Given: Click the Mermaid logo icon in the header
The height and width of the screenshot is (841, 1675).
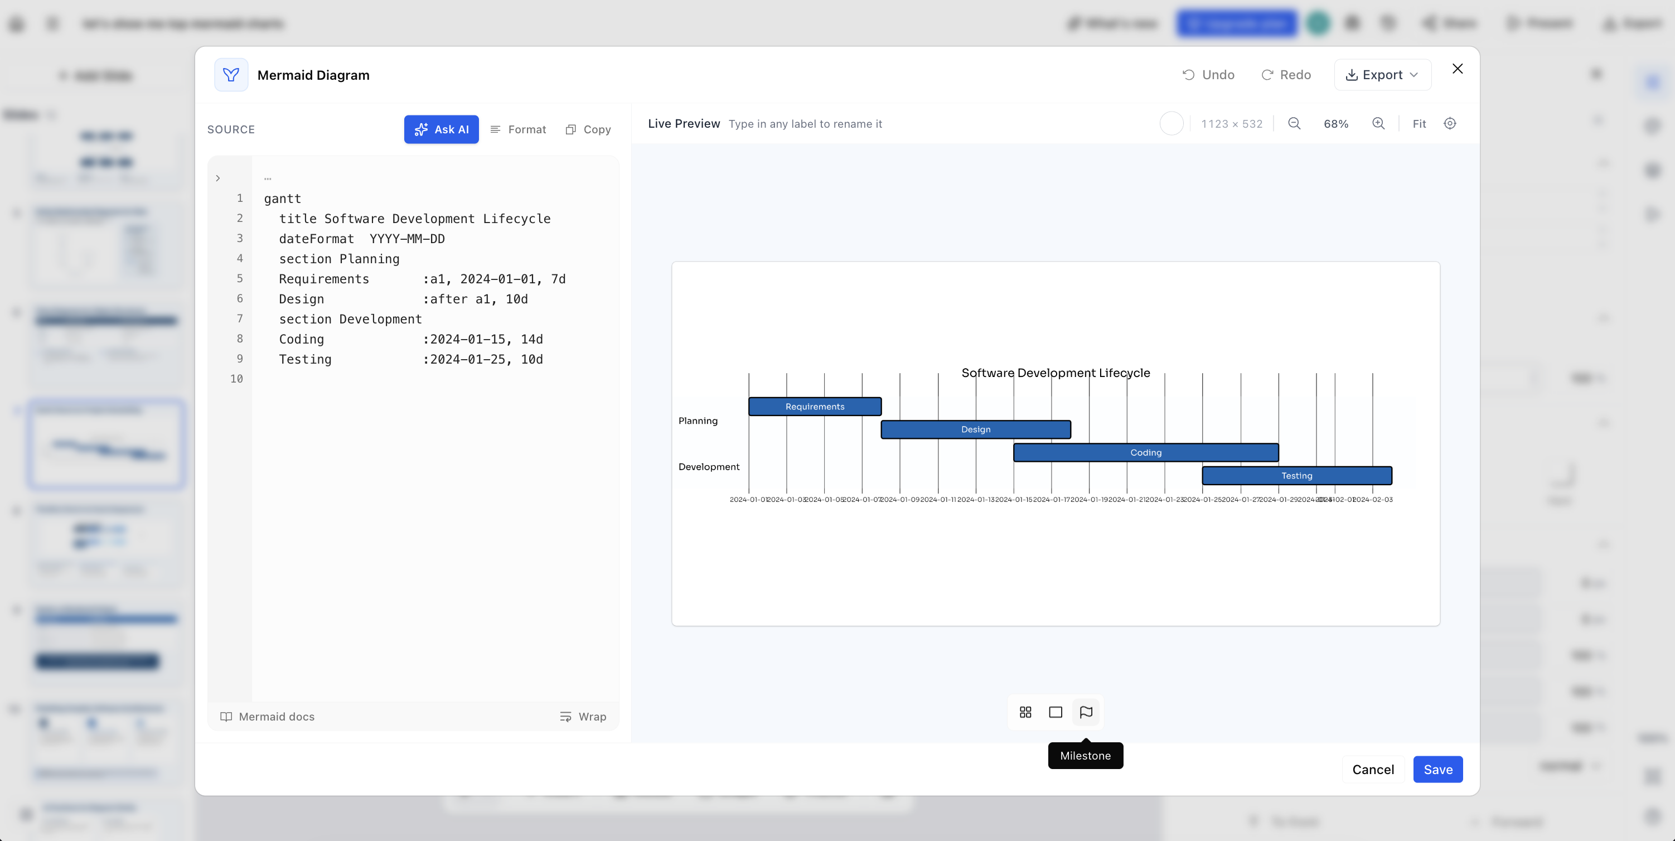Looking at the screenshot, I should [231, 75].
